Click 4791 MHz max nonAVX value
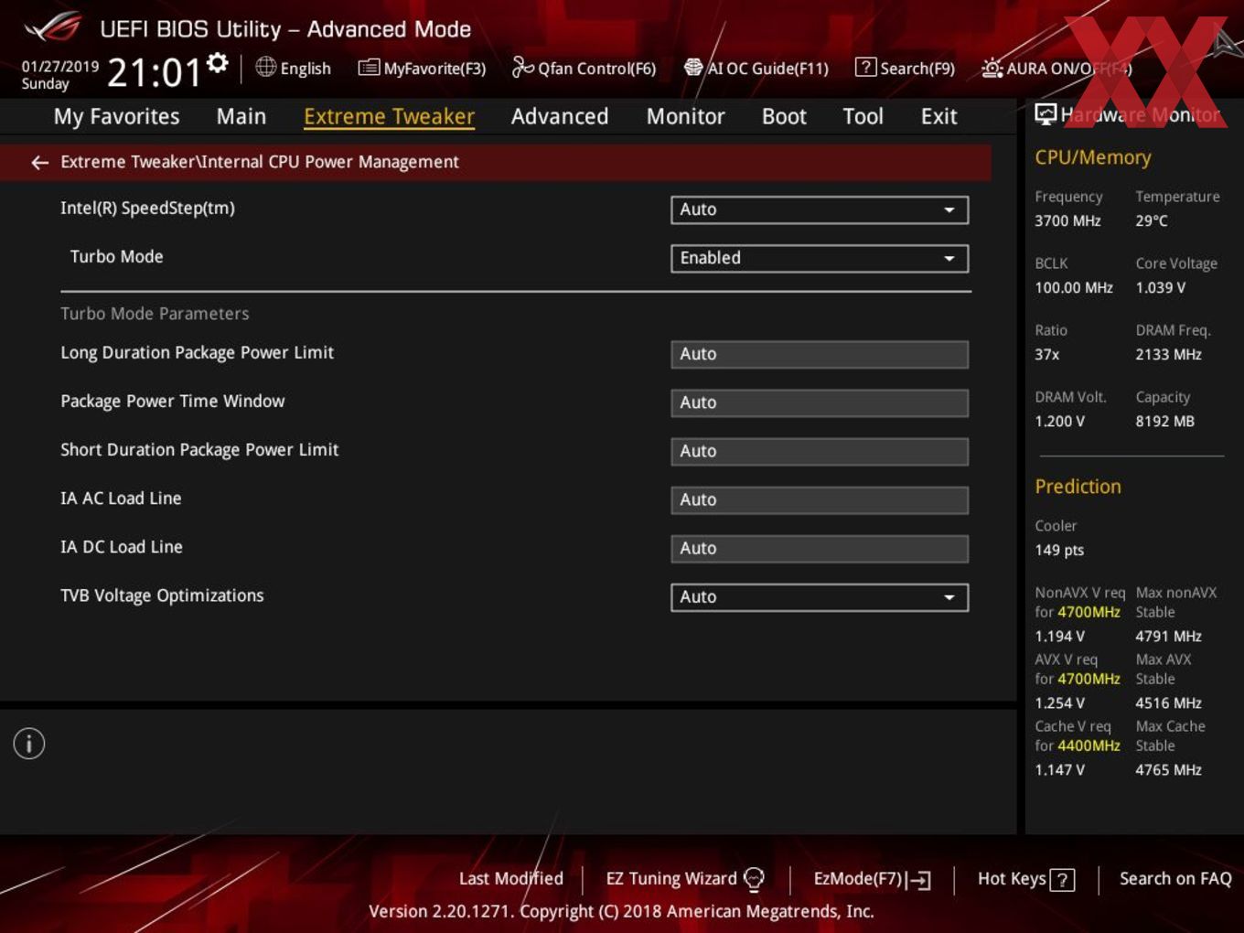Image resolution: width=1244 pixels, height=933 pixels. 1168,636
